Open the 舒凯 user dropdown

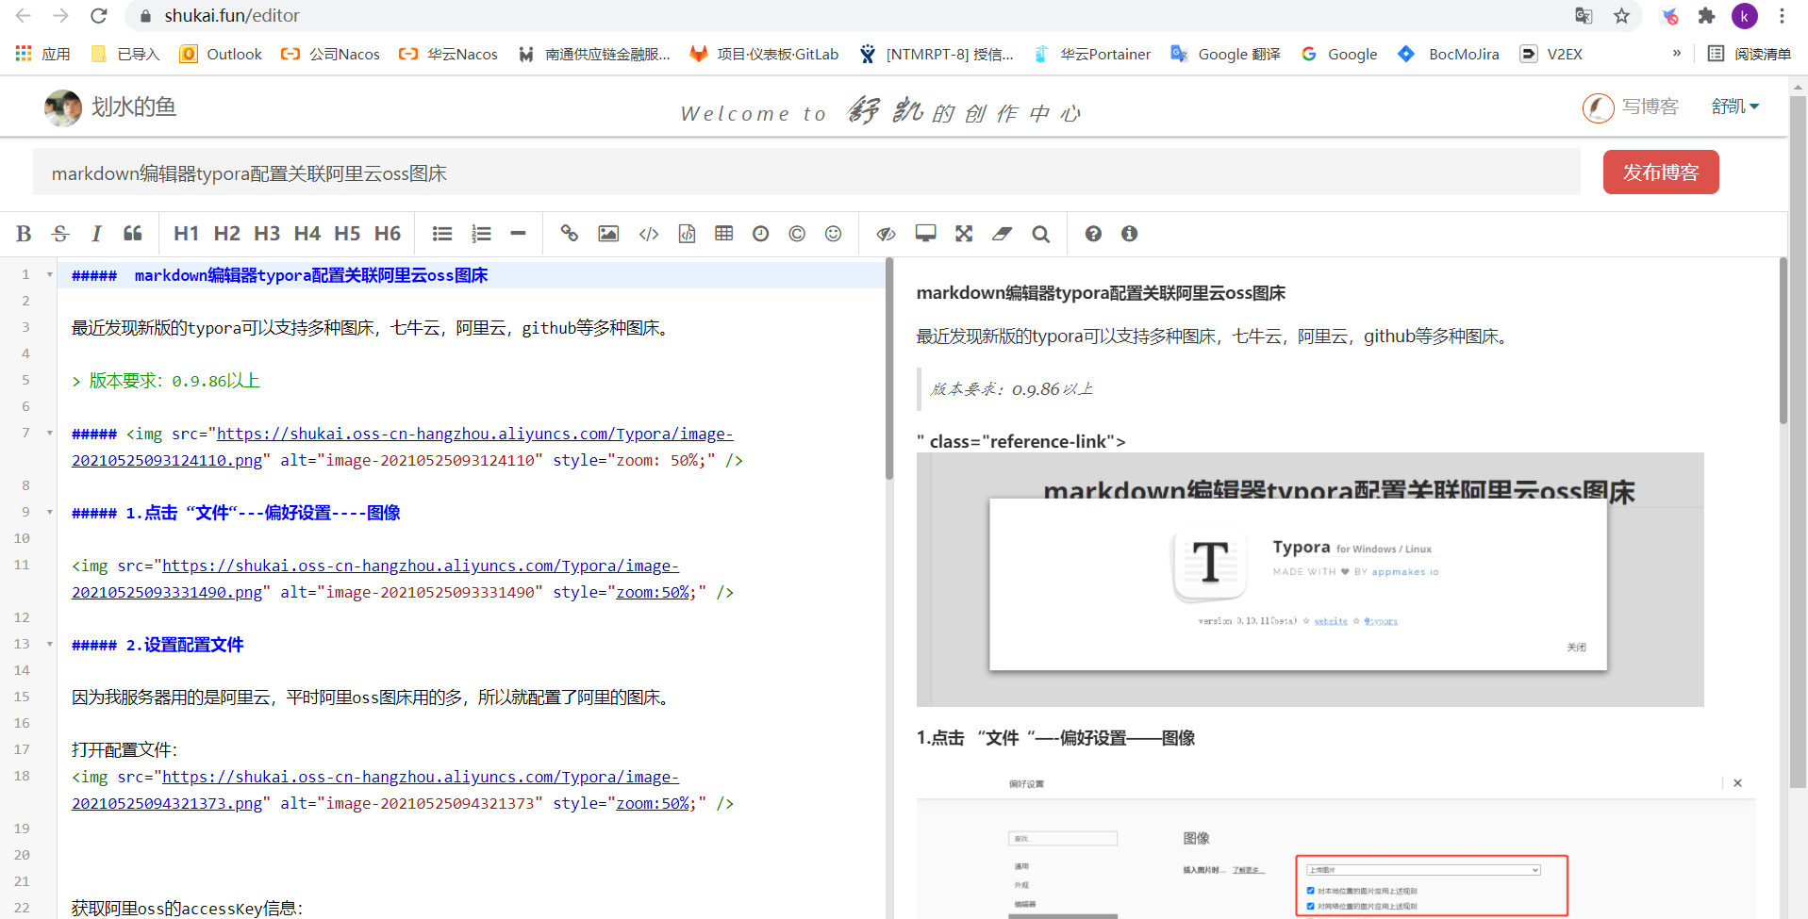[x=1735, y=107]
